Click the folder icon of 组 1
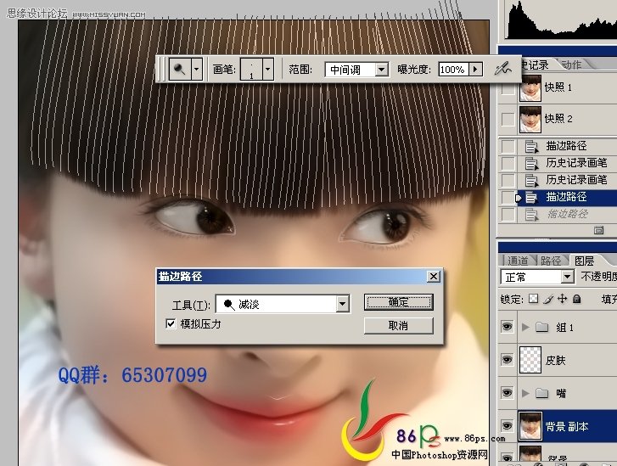This screenshot has width=617, height=466. (x=541, y=327)
